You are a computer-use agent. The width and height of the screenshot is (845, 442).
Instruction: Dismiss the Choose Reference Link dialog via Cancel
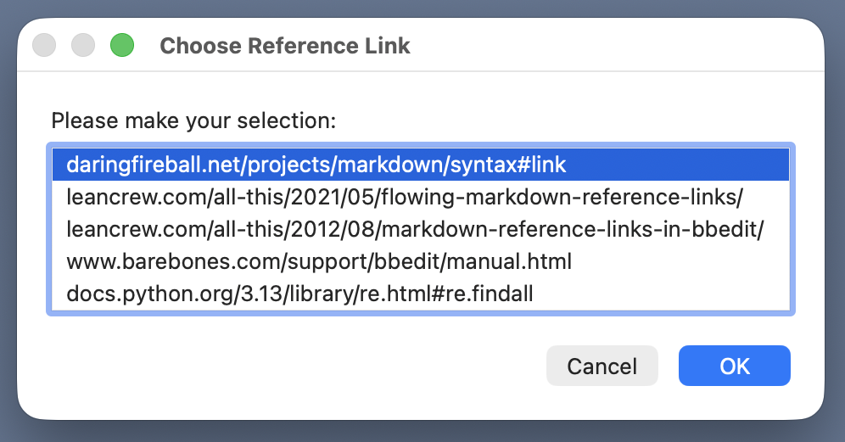[x=602, y=366]
